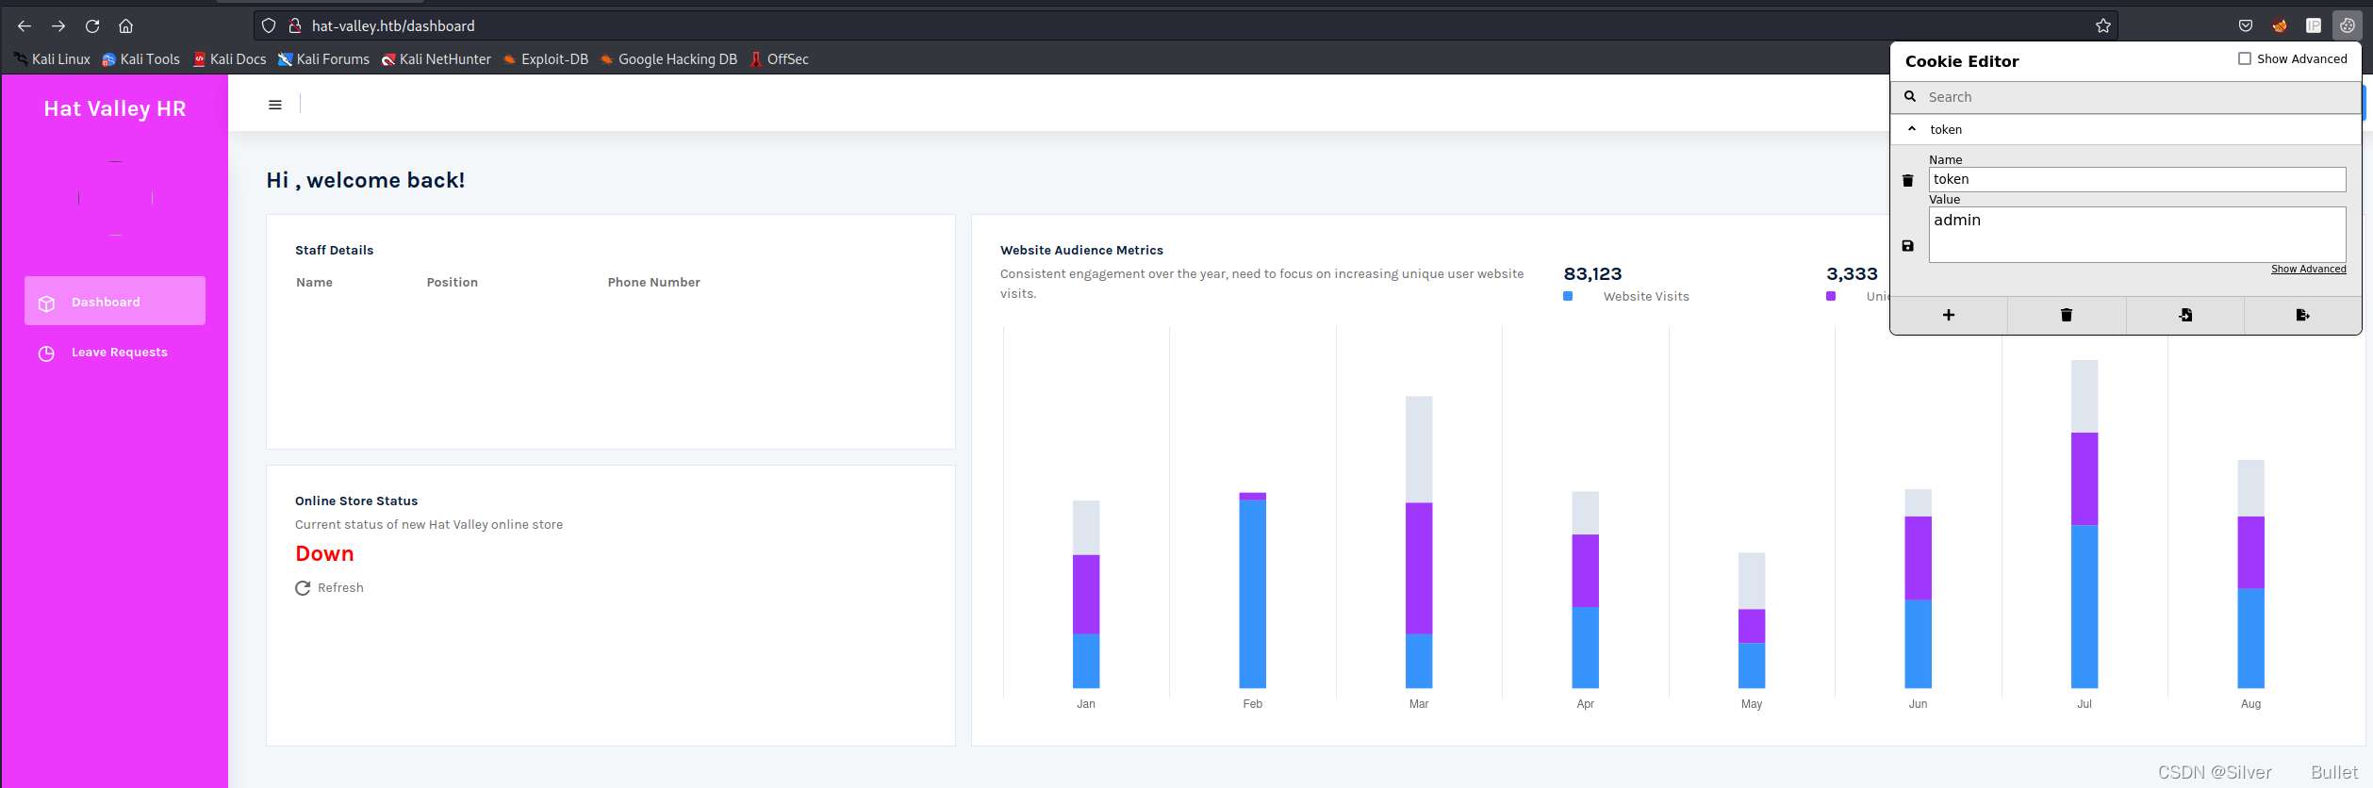This screenshot has height=788, width=2373.
Task: Open Google Hacking DB bookmark
Action: 669,59
